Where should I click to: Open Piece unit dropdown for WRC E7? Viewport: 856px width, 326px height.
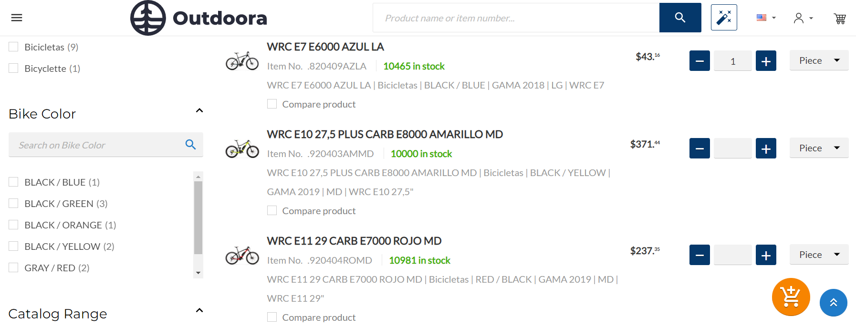pyautogui.click(x=818, y=60)
